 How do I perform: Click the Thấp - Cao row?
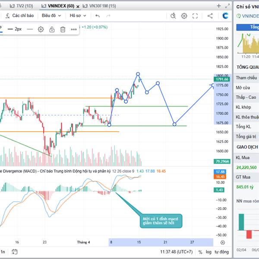click(246, 98)
